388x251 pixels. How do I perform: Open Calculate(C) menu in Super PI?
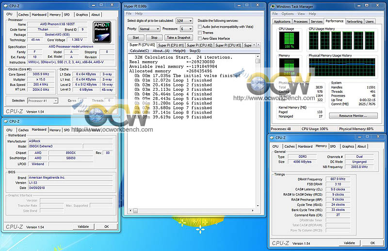pos(140,51)
